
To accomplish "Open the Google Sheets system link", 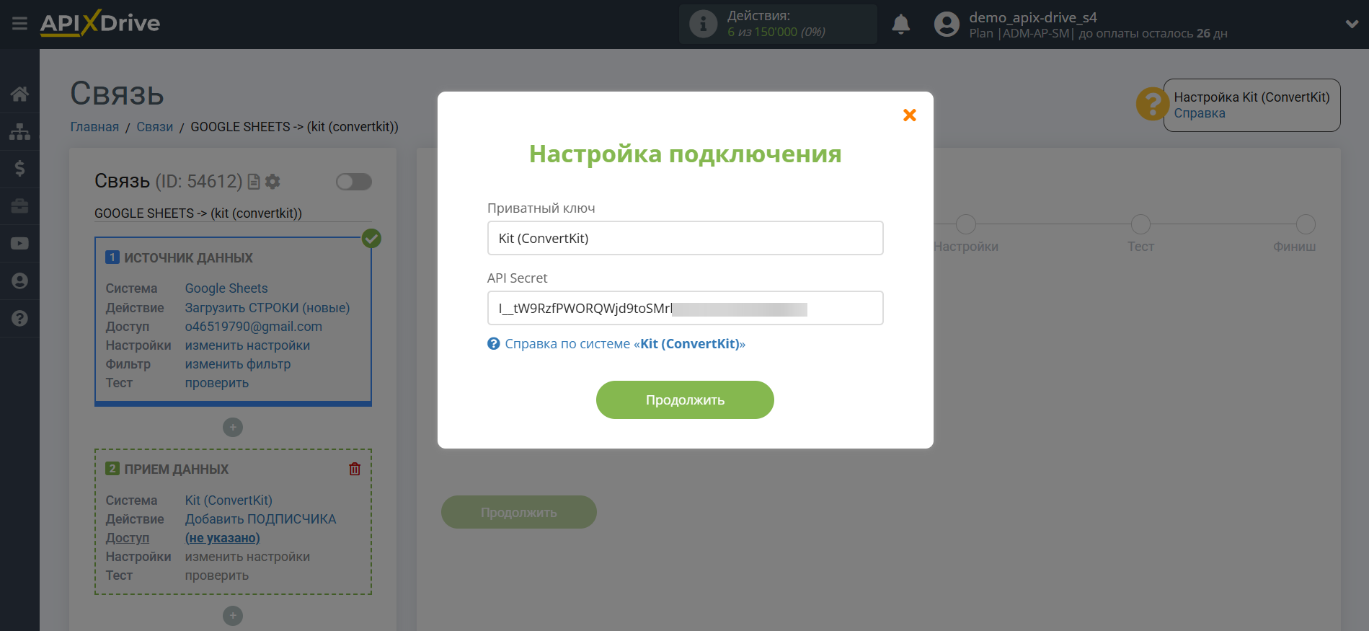I will 226,288.
